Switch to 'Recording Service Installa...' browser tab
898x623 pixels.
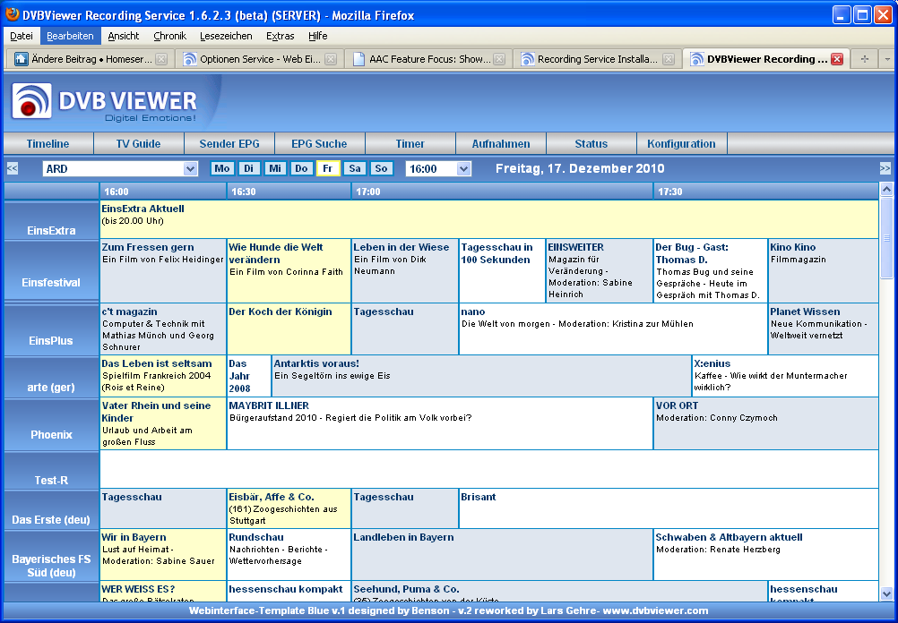point(598,59)
